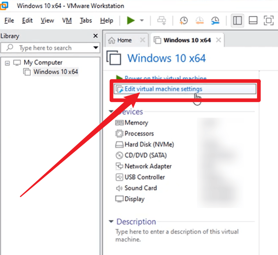Click the large VM icon beside the title
Screen dimensions: 278x255
point(114,58)
